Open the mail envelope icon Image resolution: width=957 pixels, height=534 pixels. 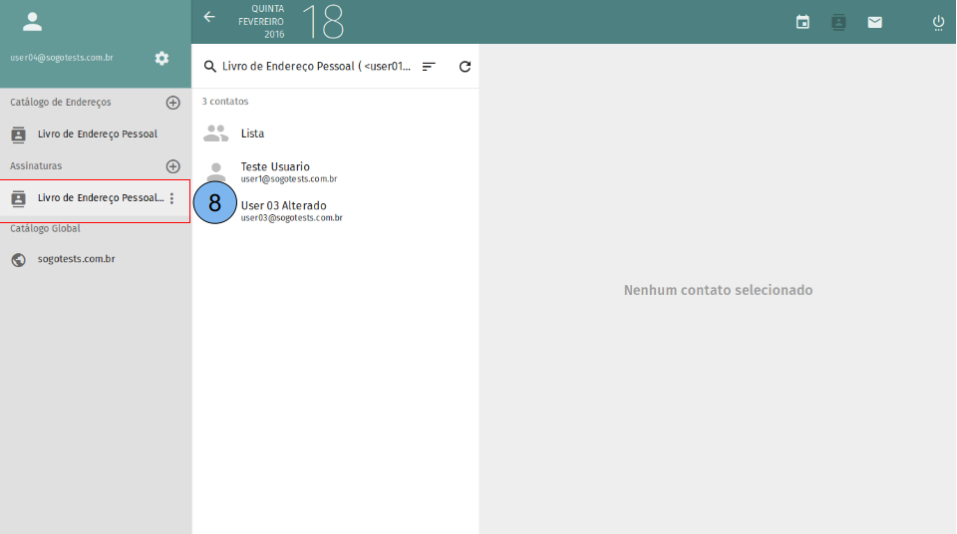(874, 22)
